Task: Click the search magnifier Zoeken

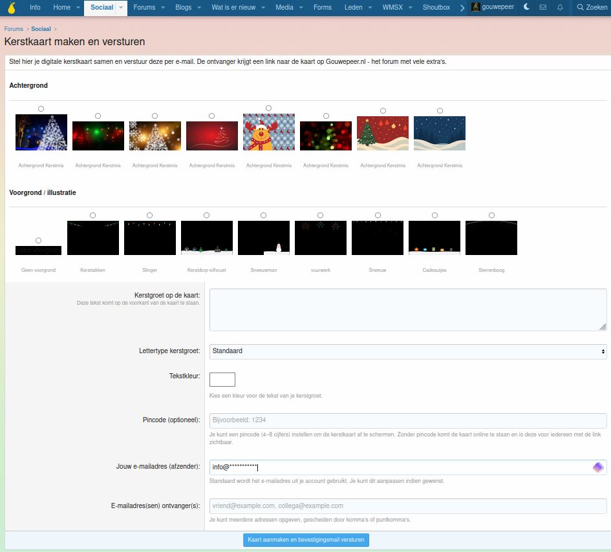Action: (592, 7)
